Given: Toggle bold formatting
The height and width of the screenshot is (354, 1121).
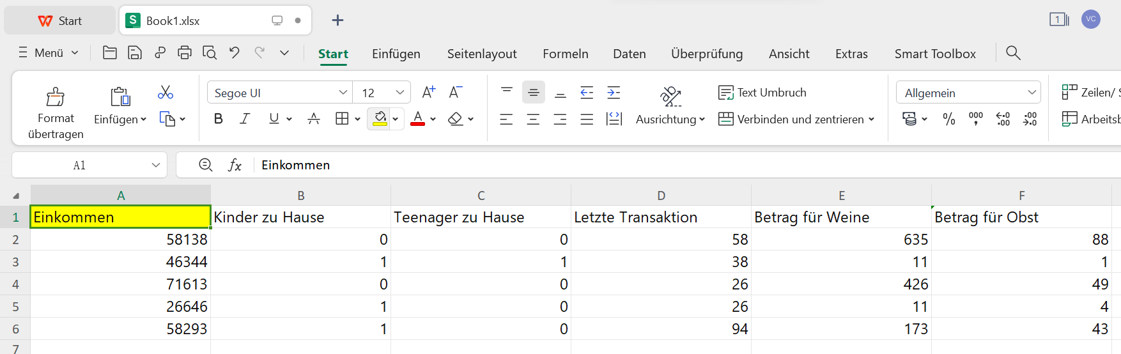Looking at the screenshot, I should pos(219,119).
